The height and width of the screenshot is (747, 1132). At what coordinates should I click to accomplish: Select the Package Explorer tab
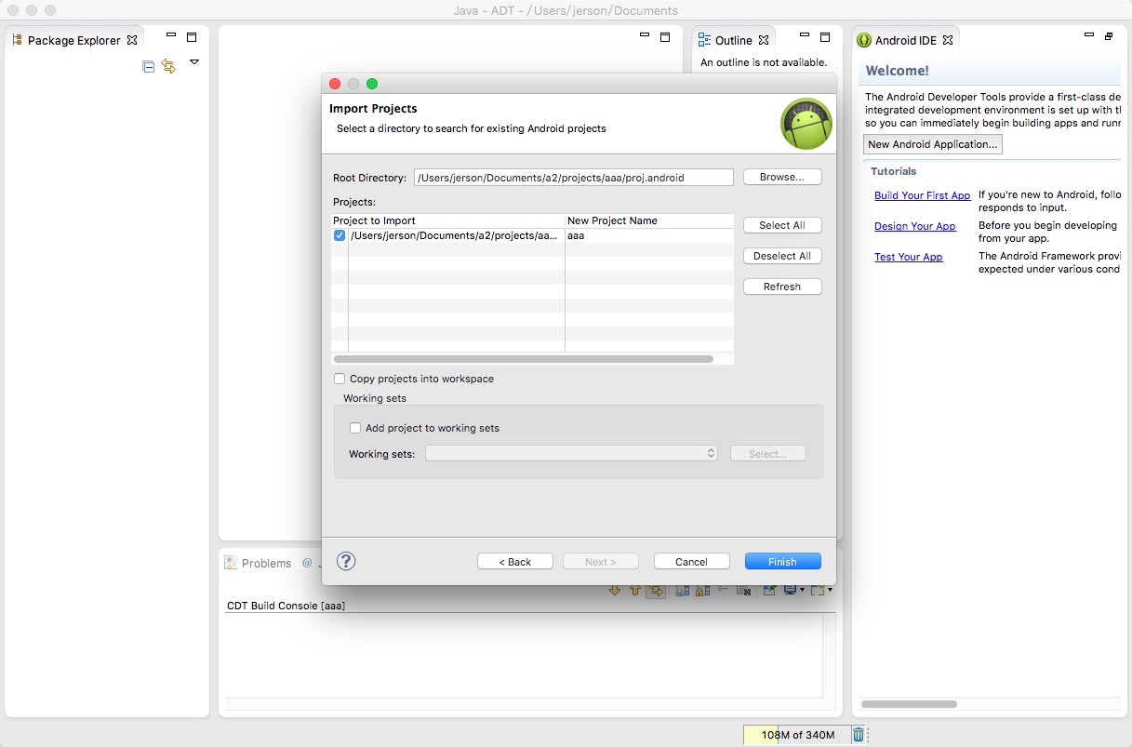click(74, 40)
